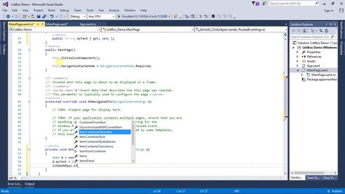Click the Undo toolbar icon

pyautogui.click(x=52, y=17)
